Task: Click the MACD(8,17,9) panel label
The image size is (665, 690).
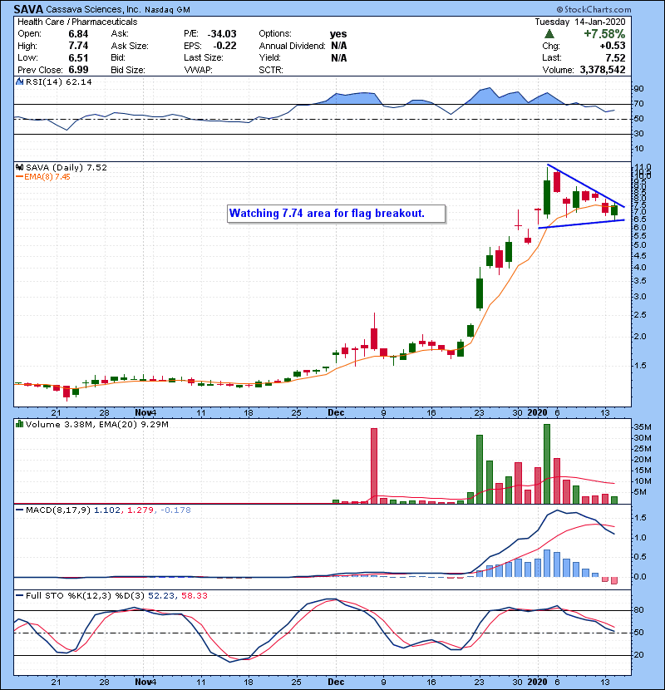Action: [x=58, y=510]
